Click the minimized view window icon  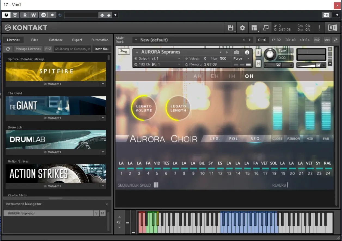pyautogui.click(x=266, y=28)
